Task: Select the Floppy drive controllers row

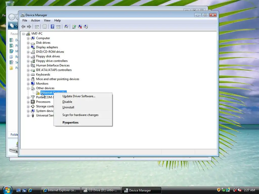Action: point(52,61)
